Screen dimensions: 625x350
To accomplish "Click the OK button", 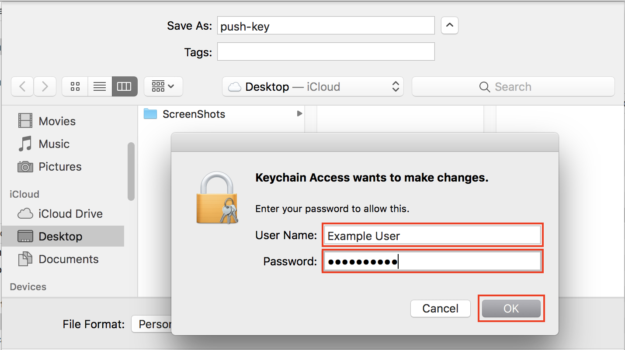I will 511,309.
